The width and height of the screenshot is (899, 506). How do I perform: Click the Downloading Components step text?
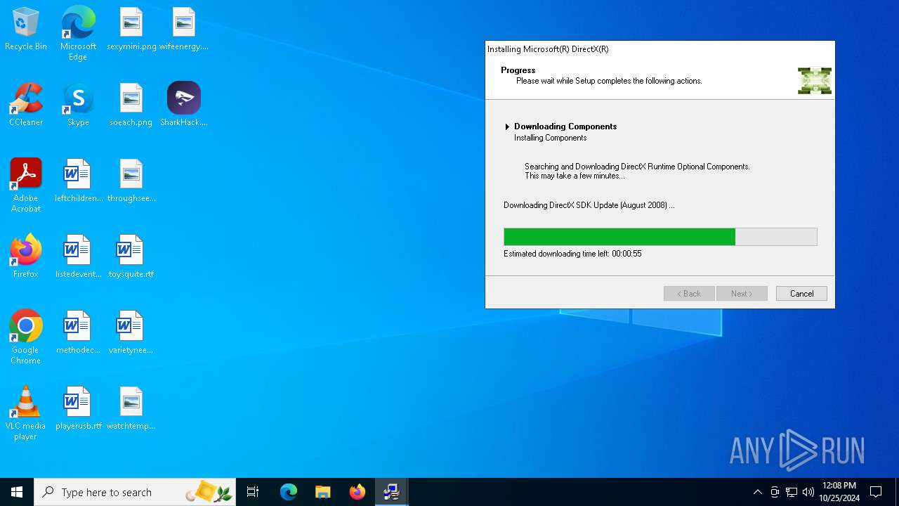coord(565,126)
